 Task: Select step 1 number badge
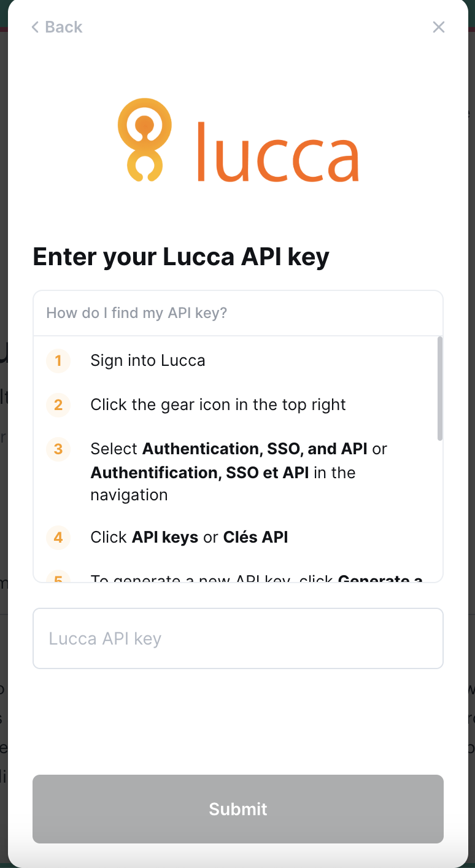coord(58,360)
